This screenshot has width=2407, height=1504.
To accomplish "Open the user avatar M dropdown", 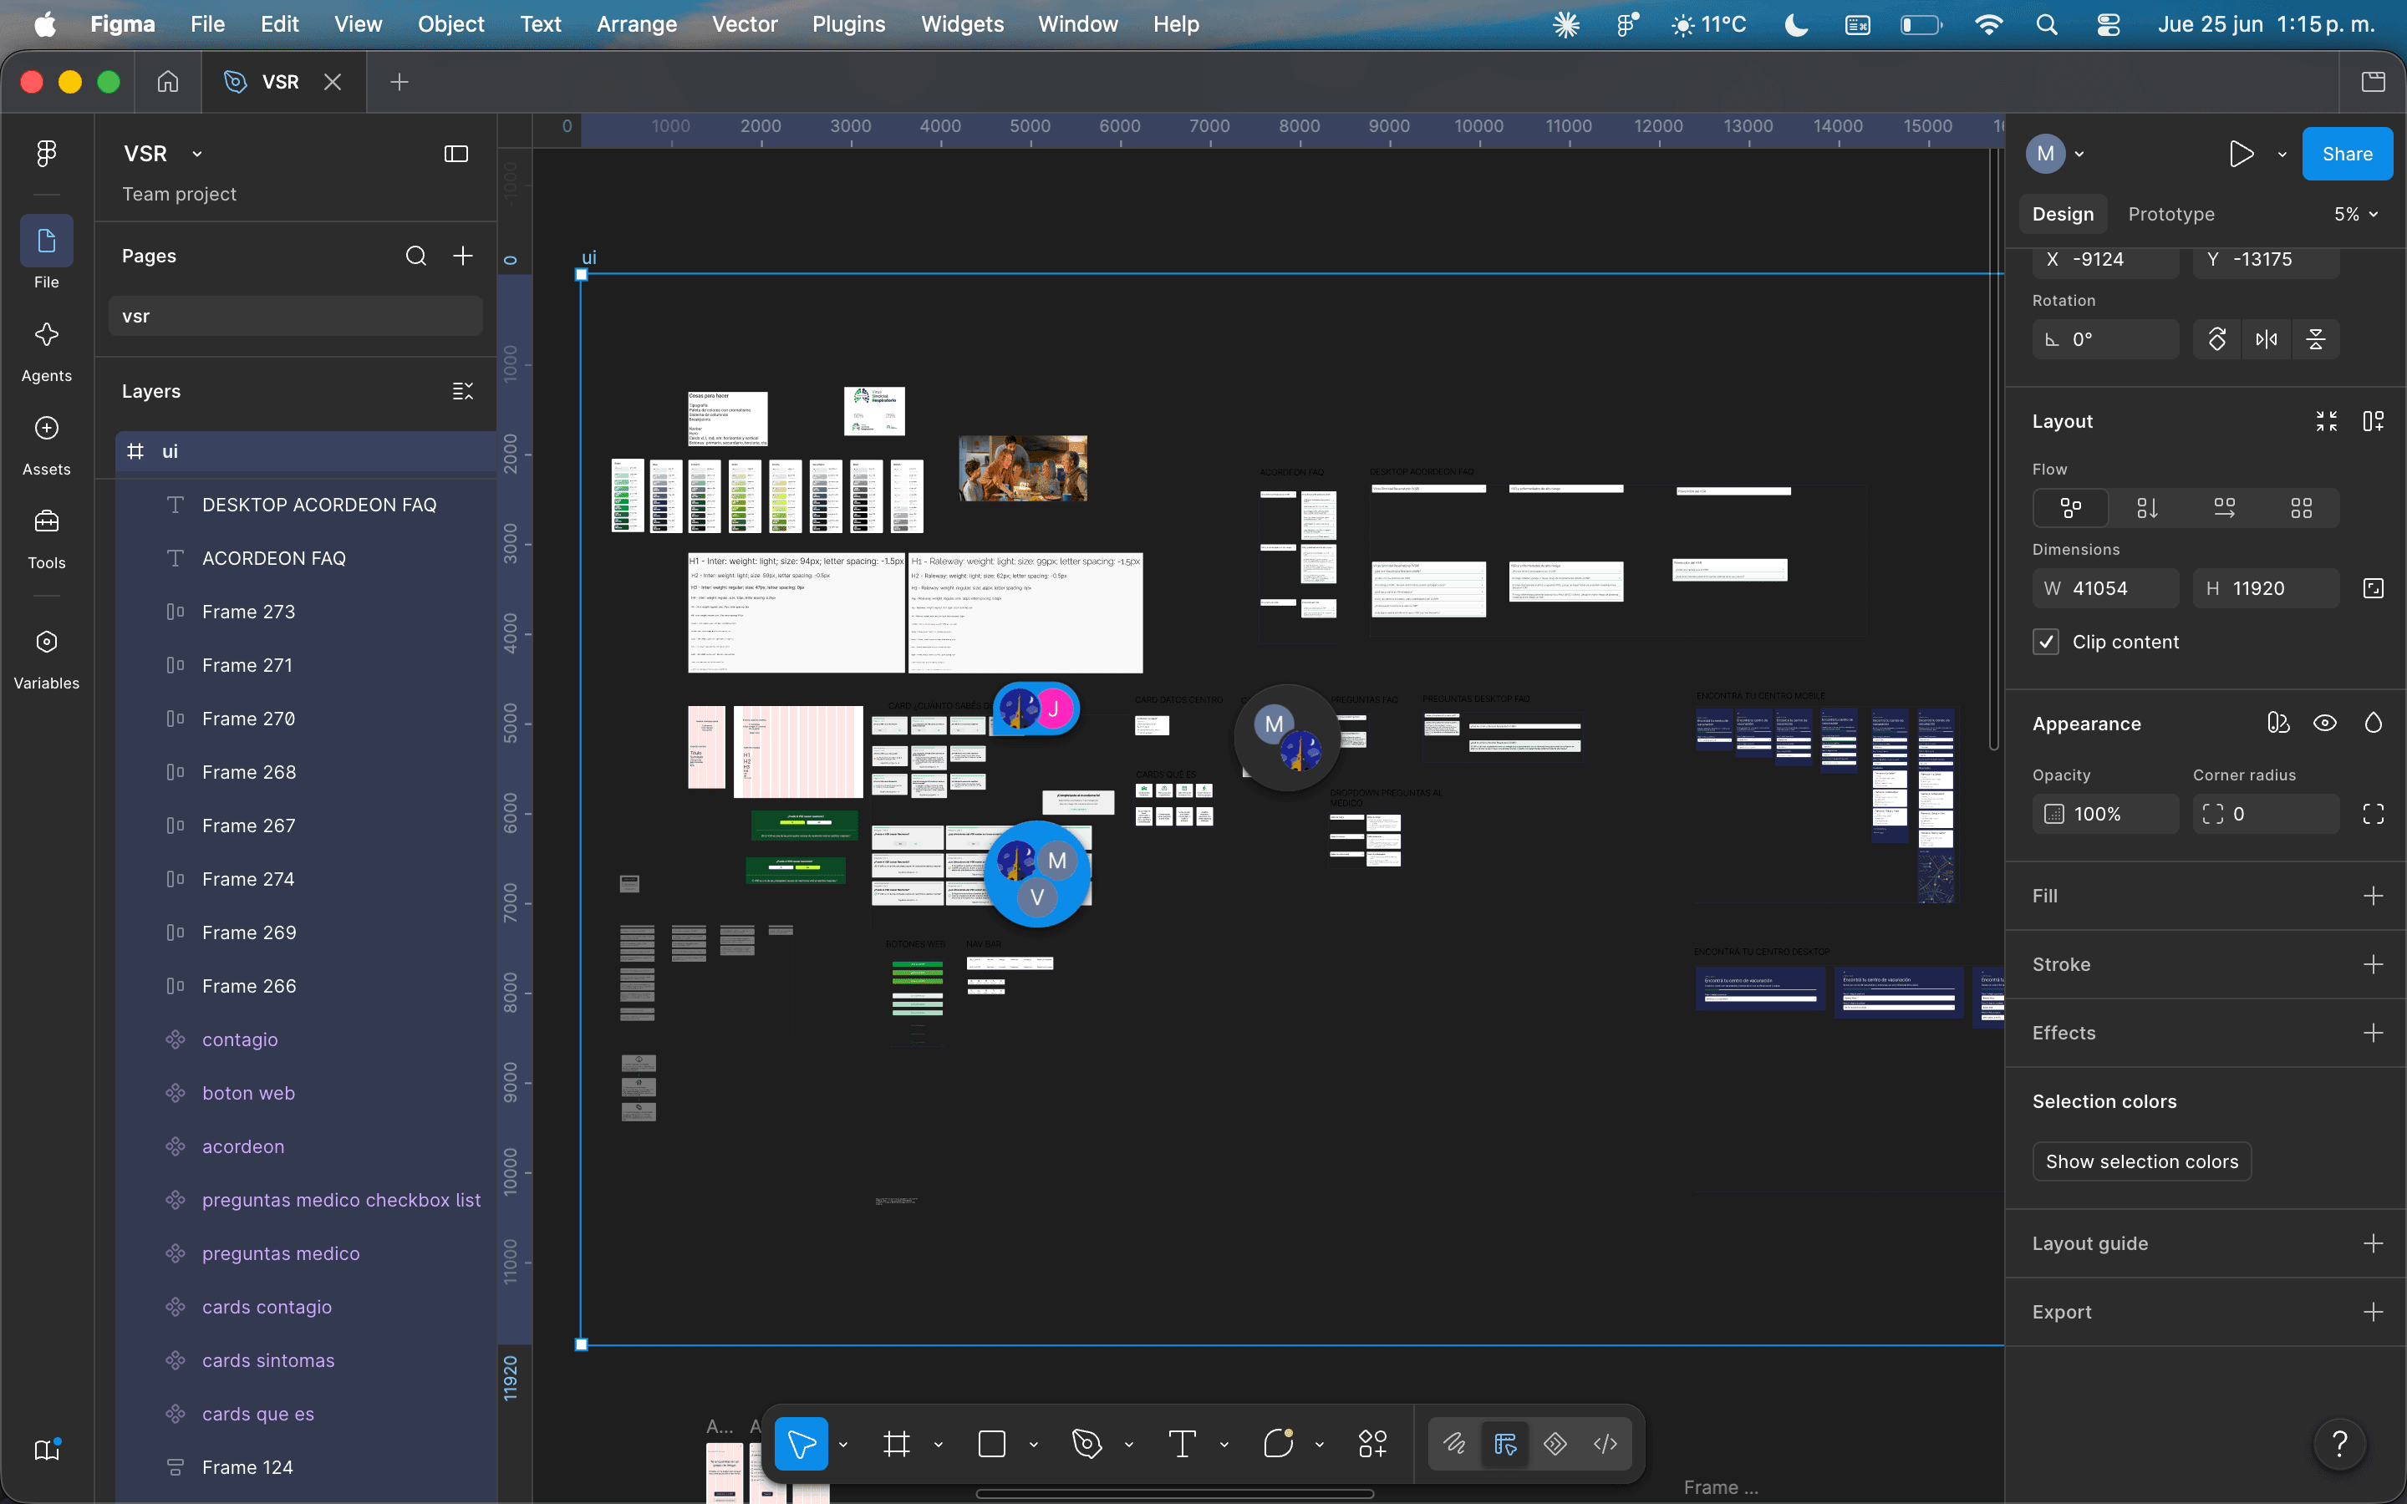I will tap(2056, 153).
